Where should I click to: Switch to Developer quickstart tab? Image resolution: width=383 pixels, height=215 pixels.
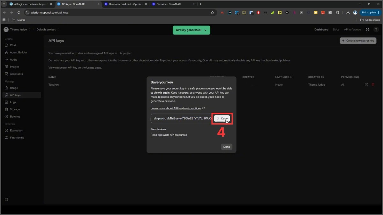126,4
